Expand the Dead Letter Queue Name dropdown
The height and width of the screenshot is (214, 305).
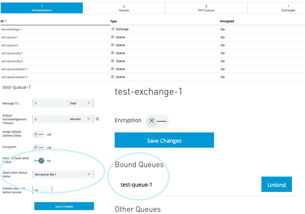[63, 174]
